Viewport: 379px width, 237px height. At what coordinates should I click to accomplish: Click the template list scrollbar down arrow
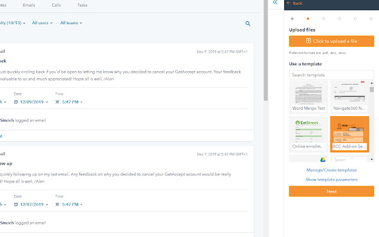pyautogui.click(x=372, y=159)
